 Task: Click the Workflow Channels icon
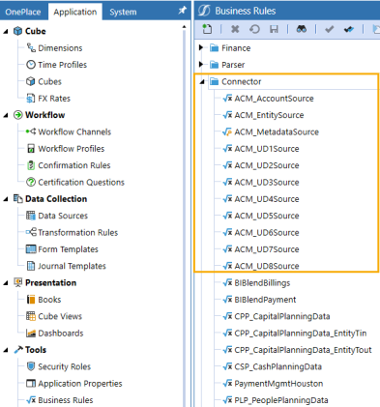[x=31, y=131]
